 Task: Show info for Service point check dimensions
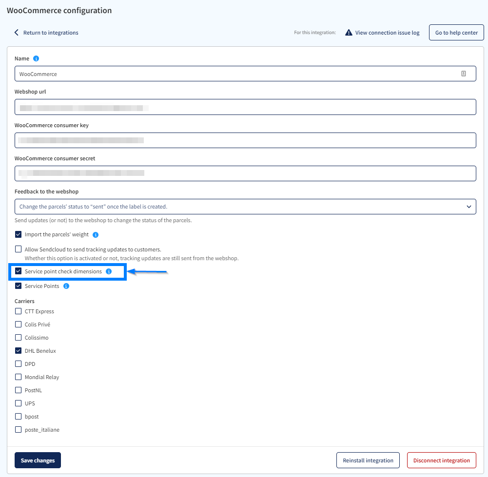tap(109, 271)
